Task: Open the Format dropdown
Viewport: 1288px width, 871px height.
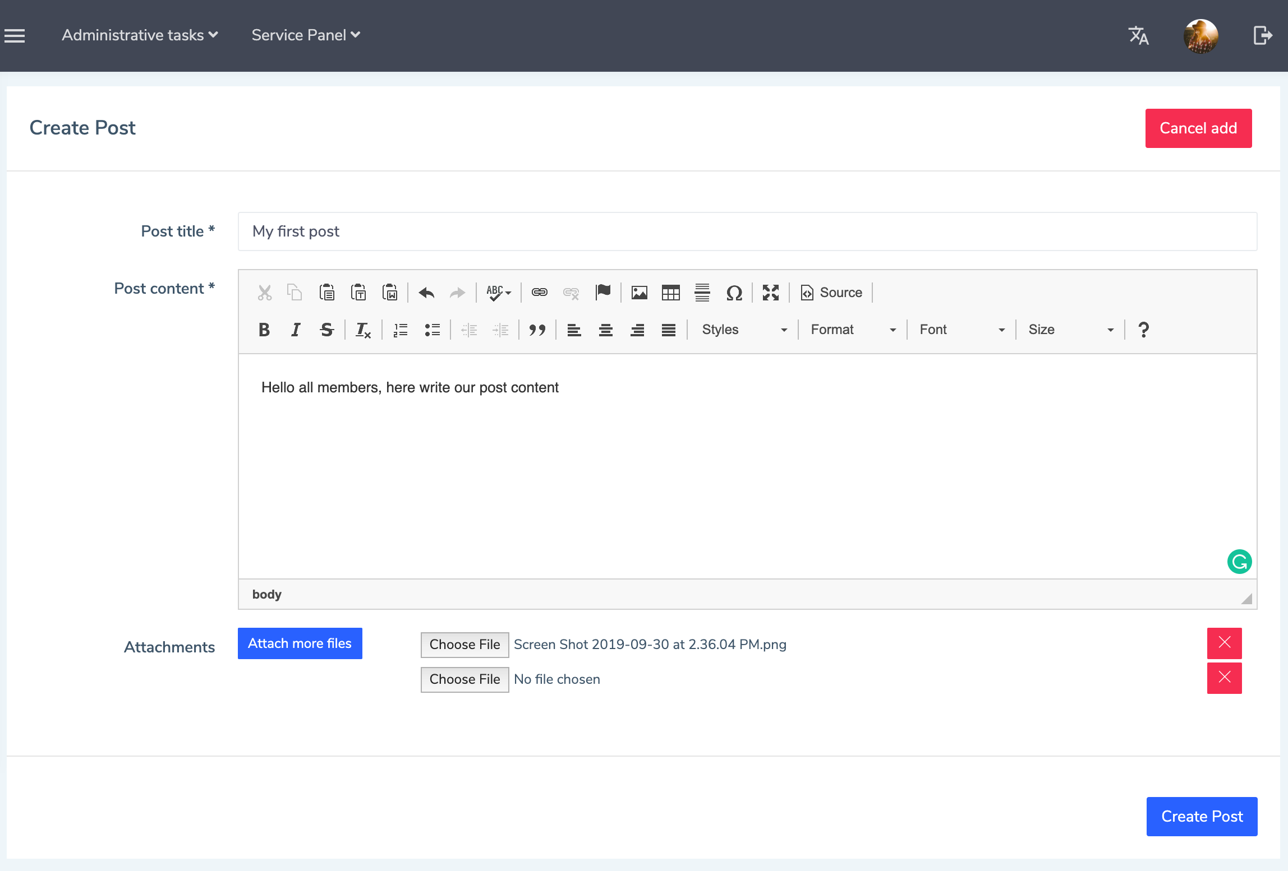Action: 853,330
